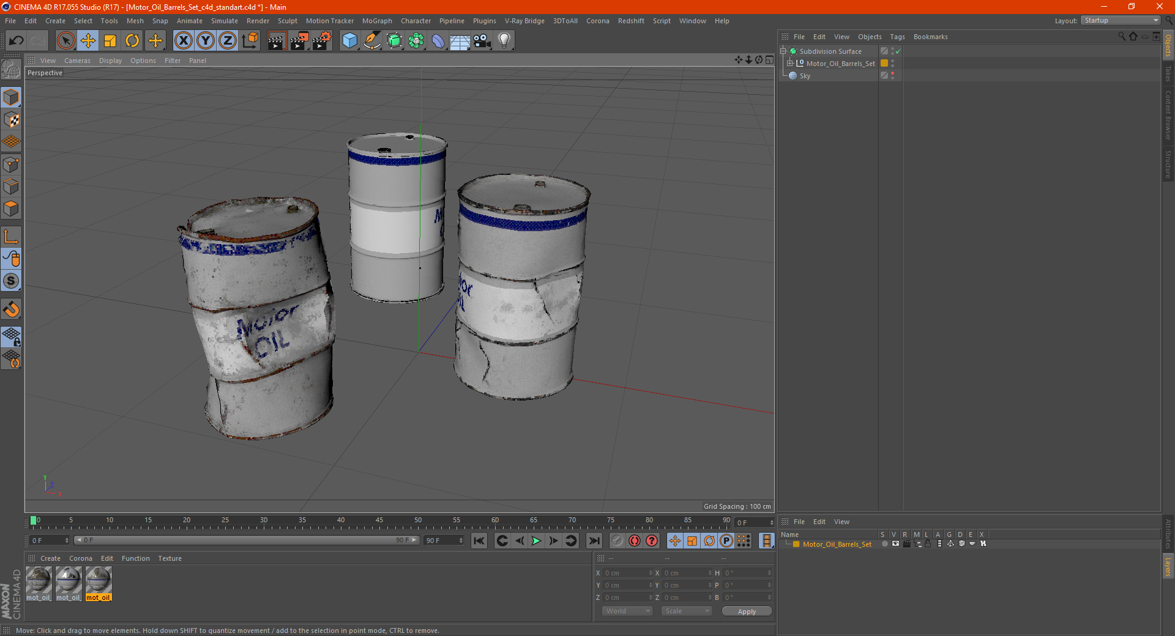Toggle layer solo for Motor_Oil_Barrels_Set
Screen dimensions: 1175x636
coord(884,544)
